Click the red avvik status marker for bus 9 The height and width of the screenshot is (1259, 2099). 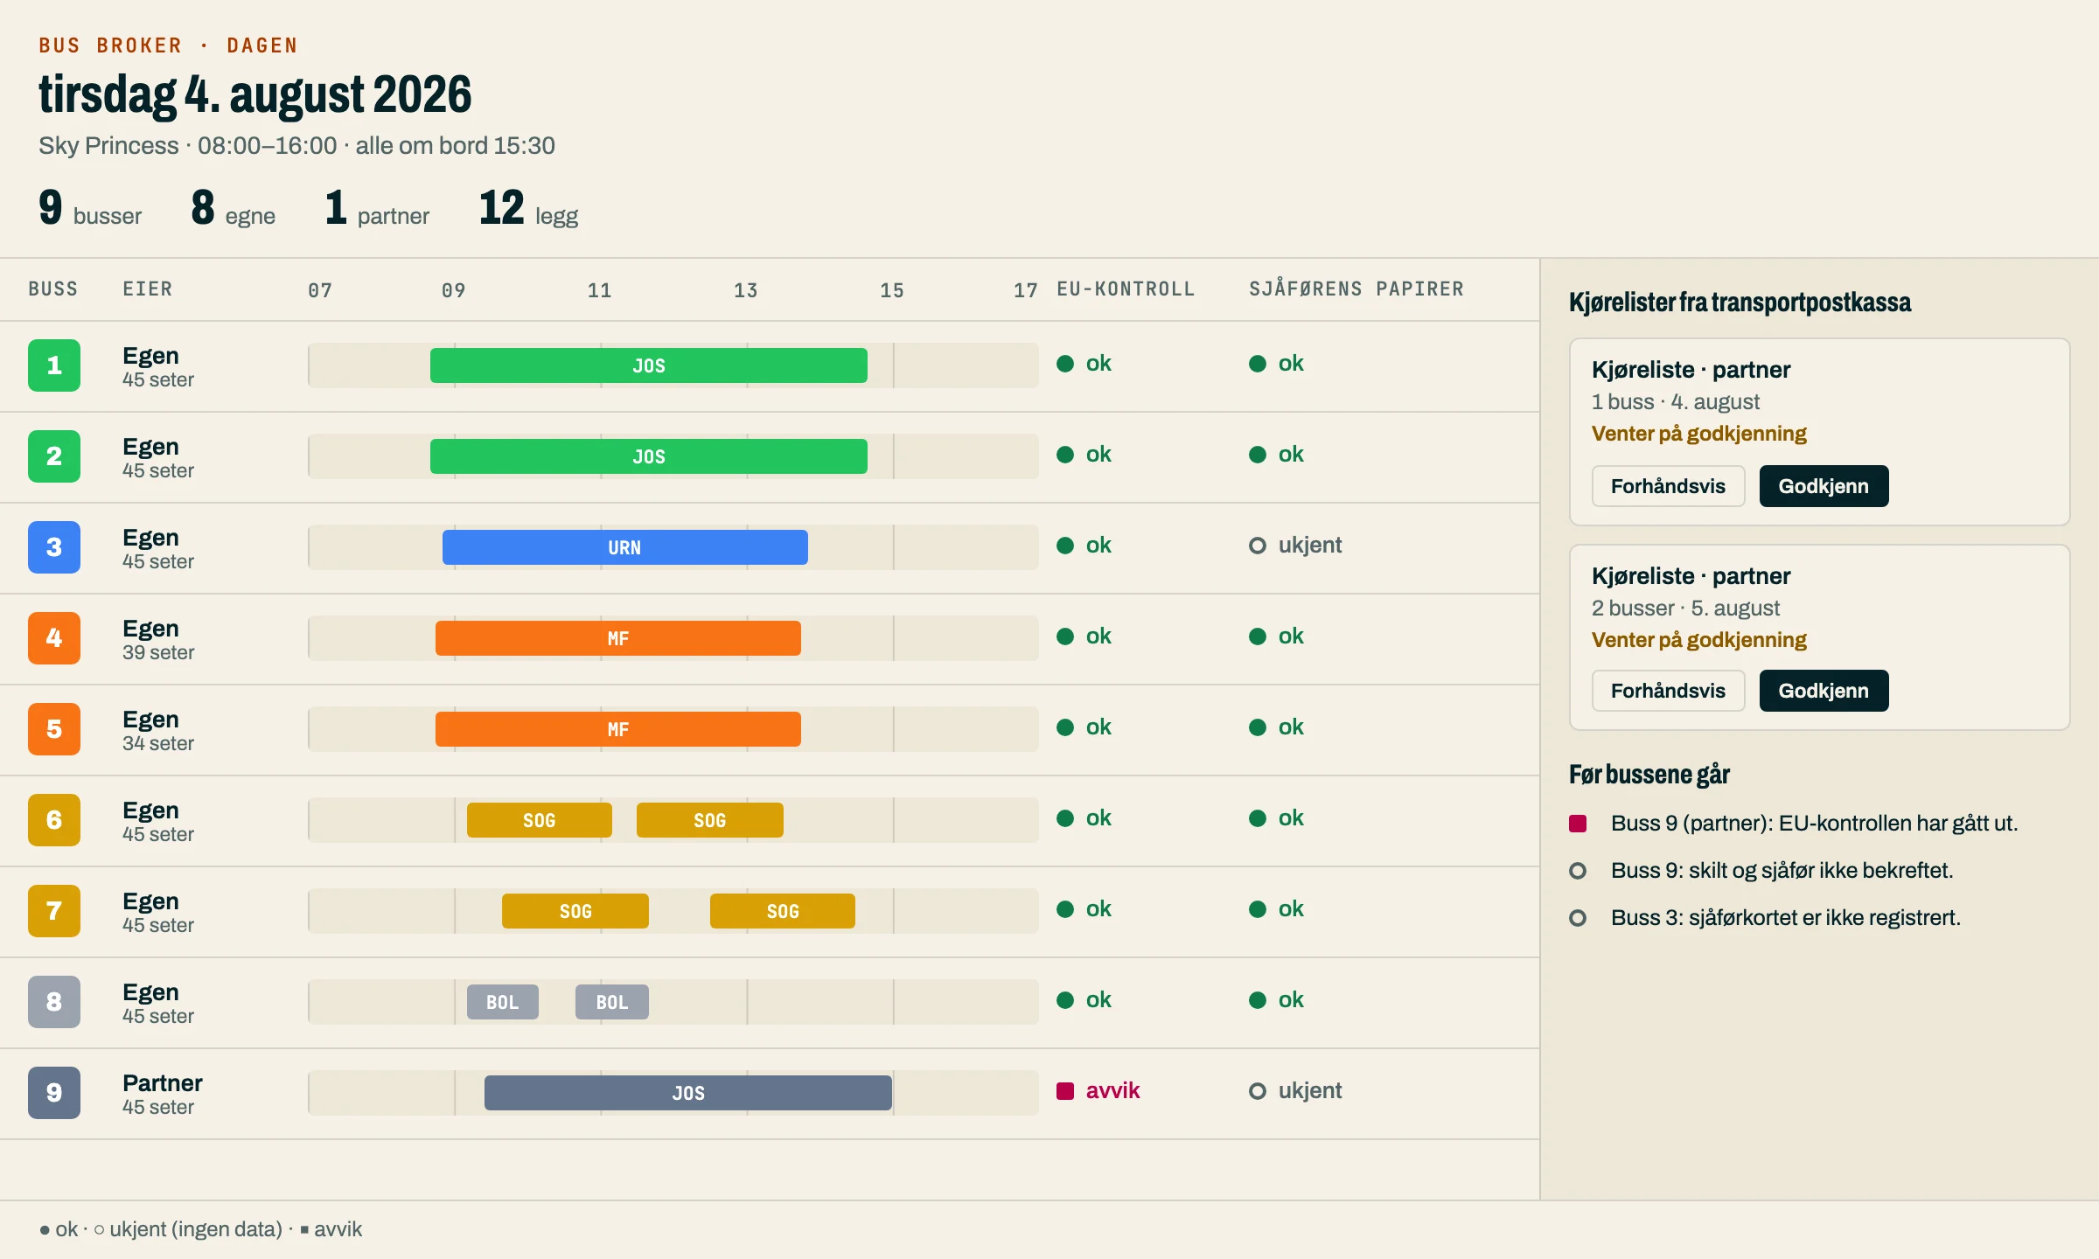1065,1091
